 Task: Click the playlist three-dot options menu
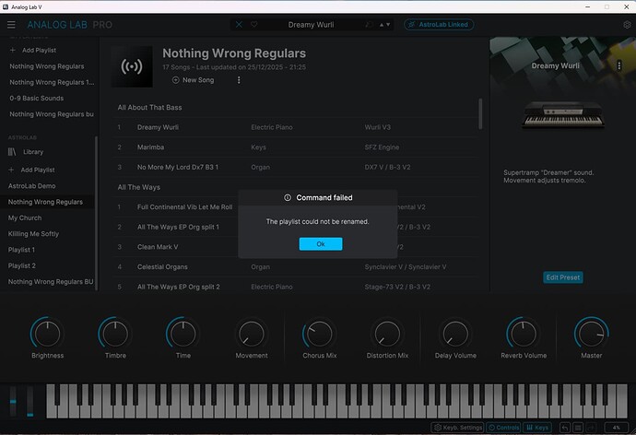tap(239, 80)
